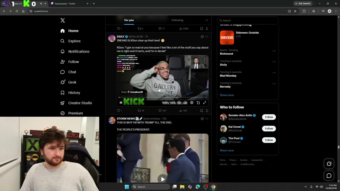Follow Senator Alex Antic
340x191 pixels.
[x=269, y=117]
